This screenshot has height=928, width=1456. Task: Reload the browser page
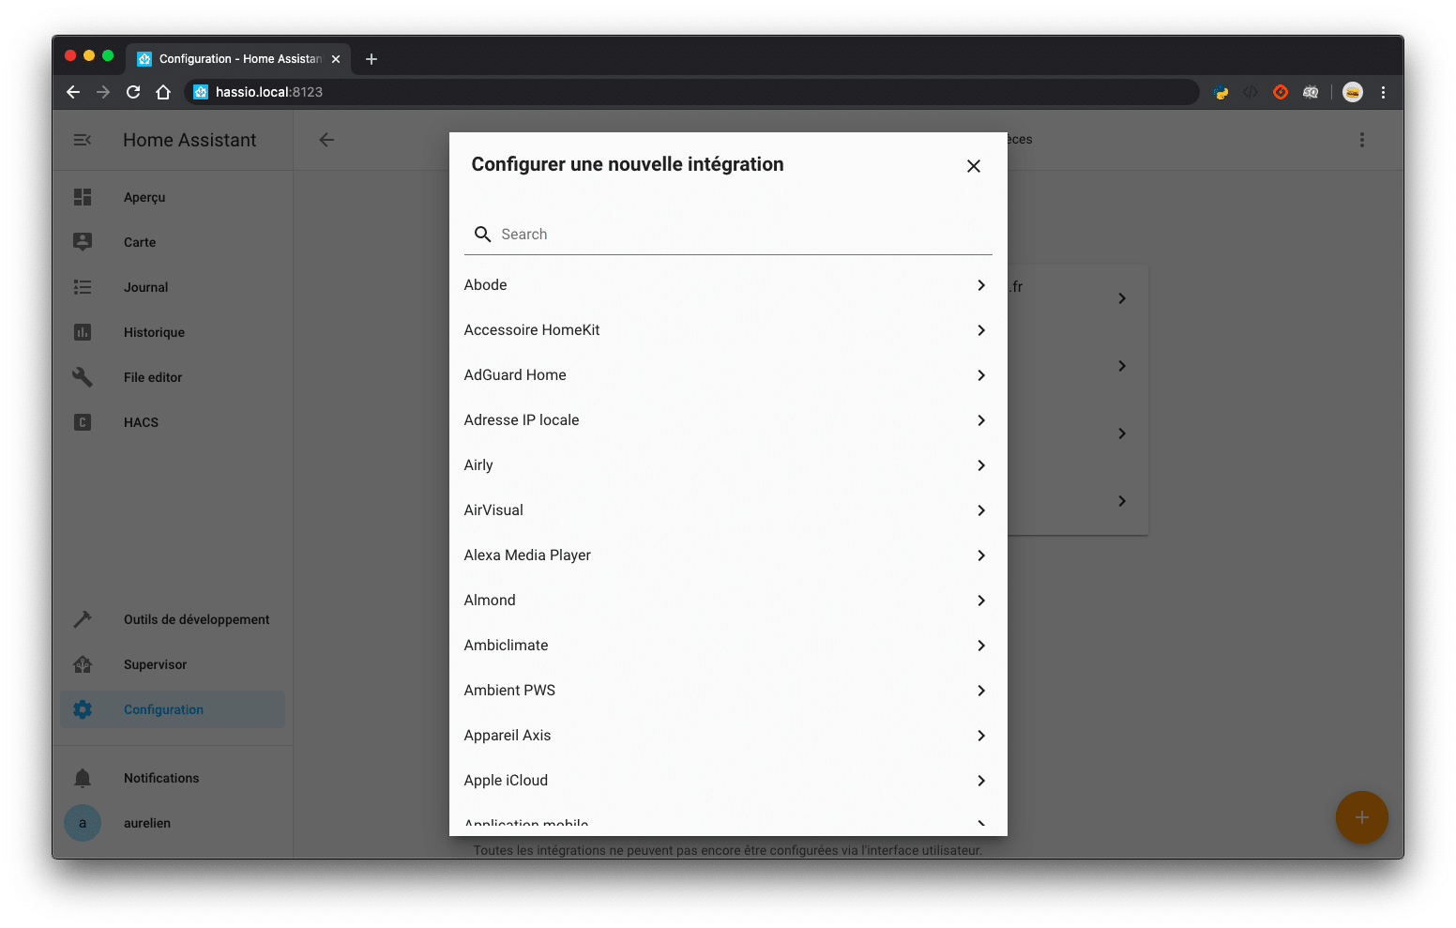[x=133, y=92]
